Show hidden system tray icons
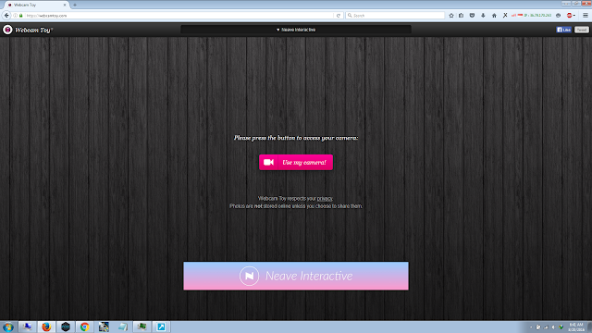Viewport: 592px width, 333px height. [x=531, y=327]
